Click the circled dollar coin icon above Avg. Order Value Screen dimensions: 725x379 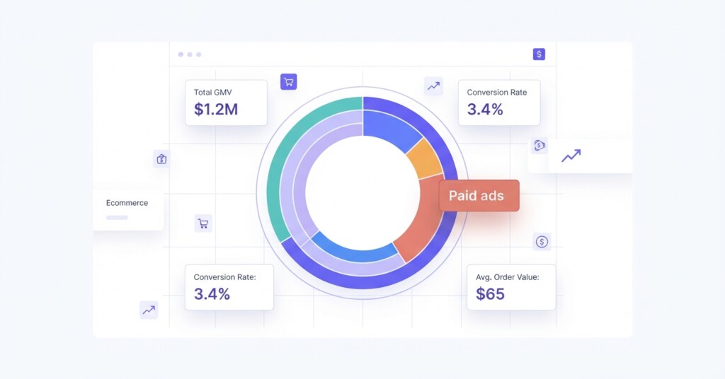click(542, 241)
